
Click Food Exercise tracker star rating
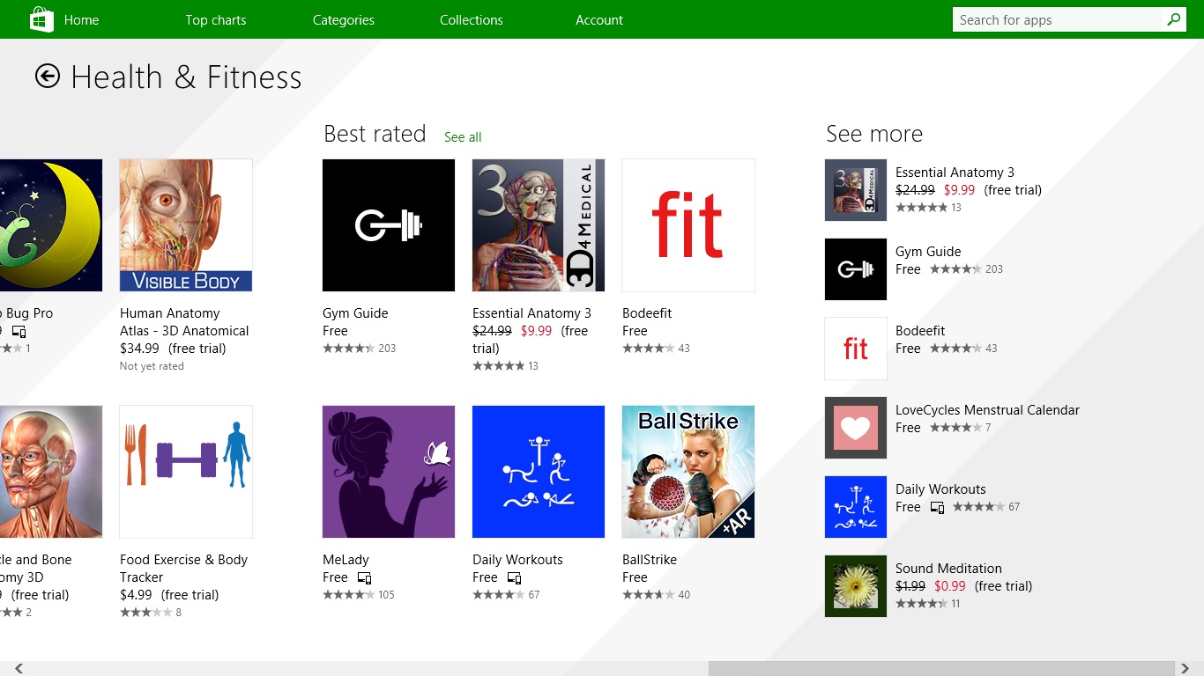click(x=146, y=613)
